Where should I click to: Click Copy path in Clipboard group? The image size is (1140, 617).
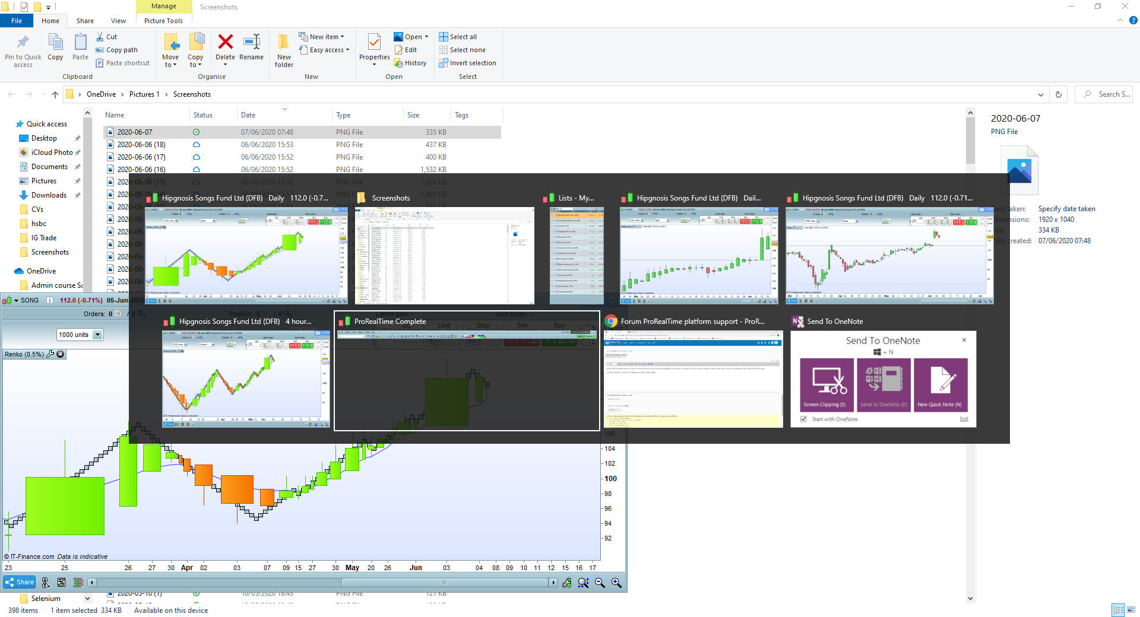(x=117, y=50)
